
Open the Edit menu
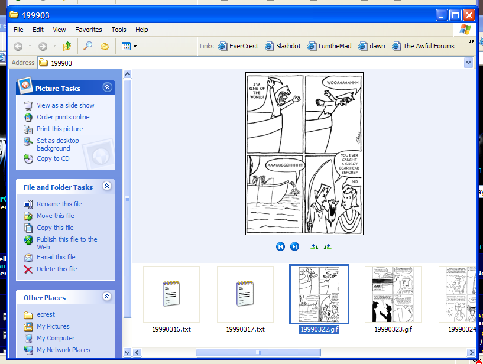[x=38, y=30]
